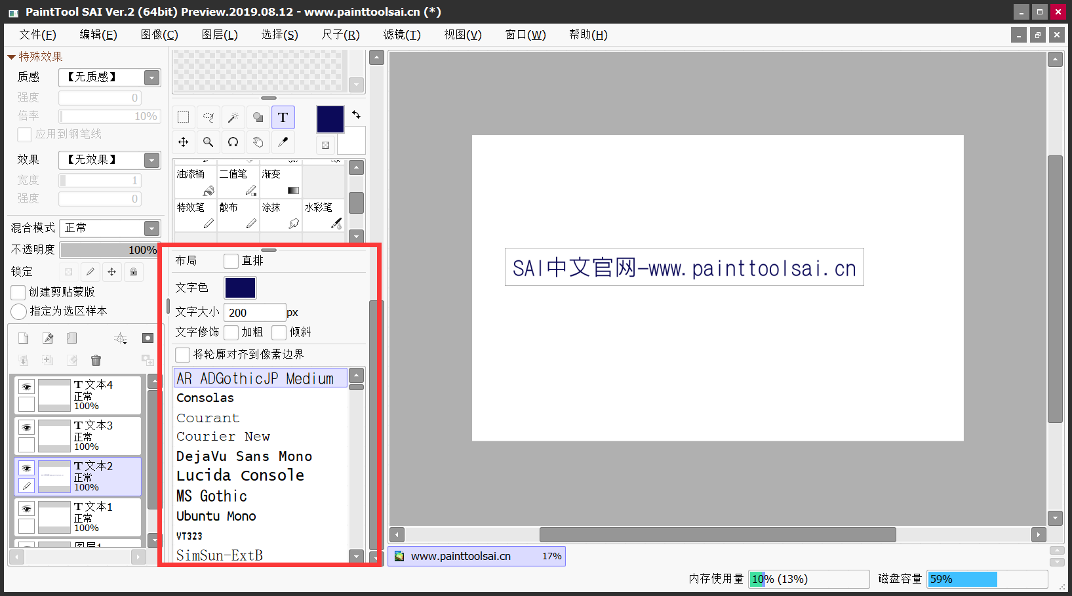Open the 文件(F) menu

37,35
